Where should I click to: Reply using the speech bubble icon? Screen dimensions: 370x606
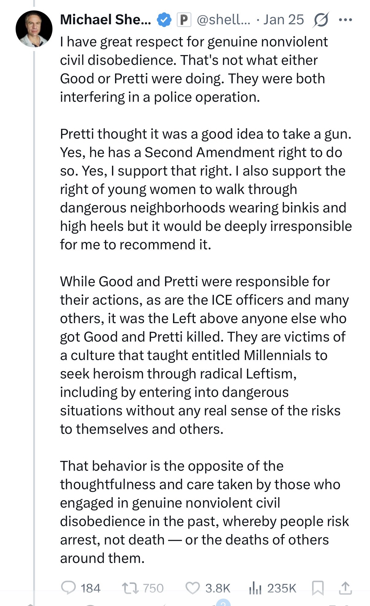(68, 588)
